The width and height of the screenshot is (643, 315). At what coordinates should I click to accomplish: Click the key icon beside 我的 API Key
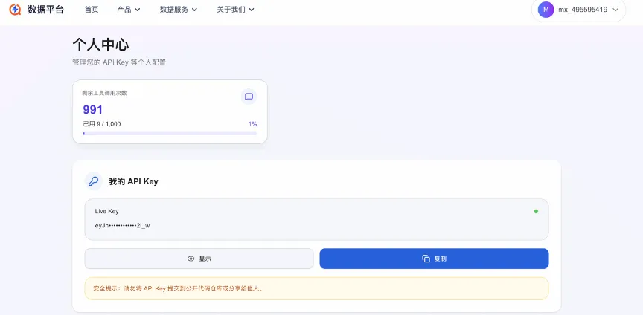[x=94, y=181]
